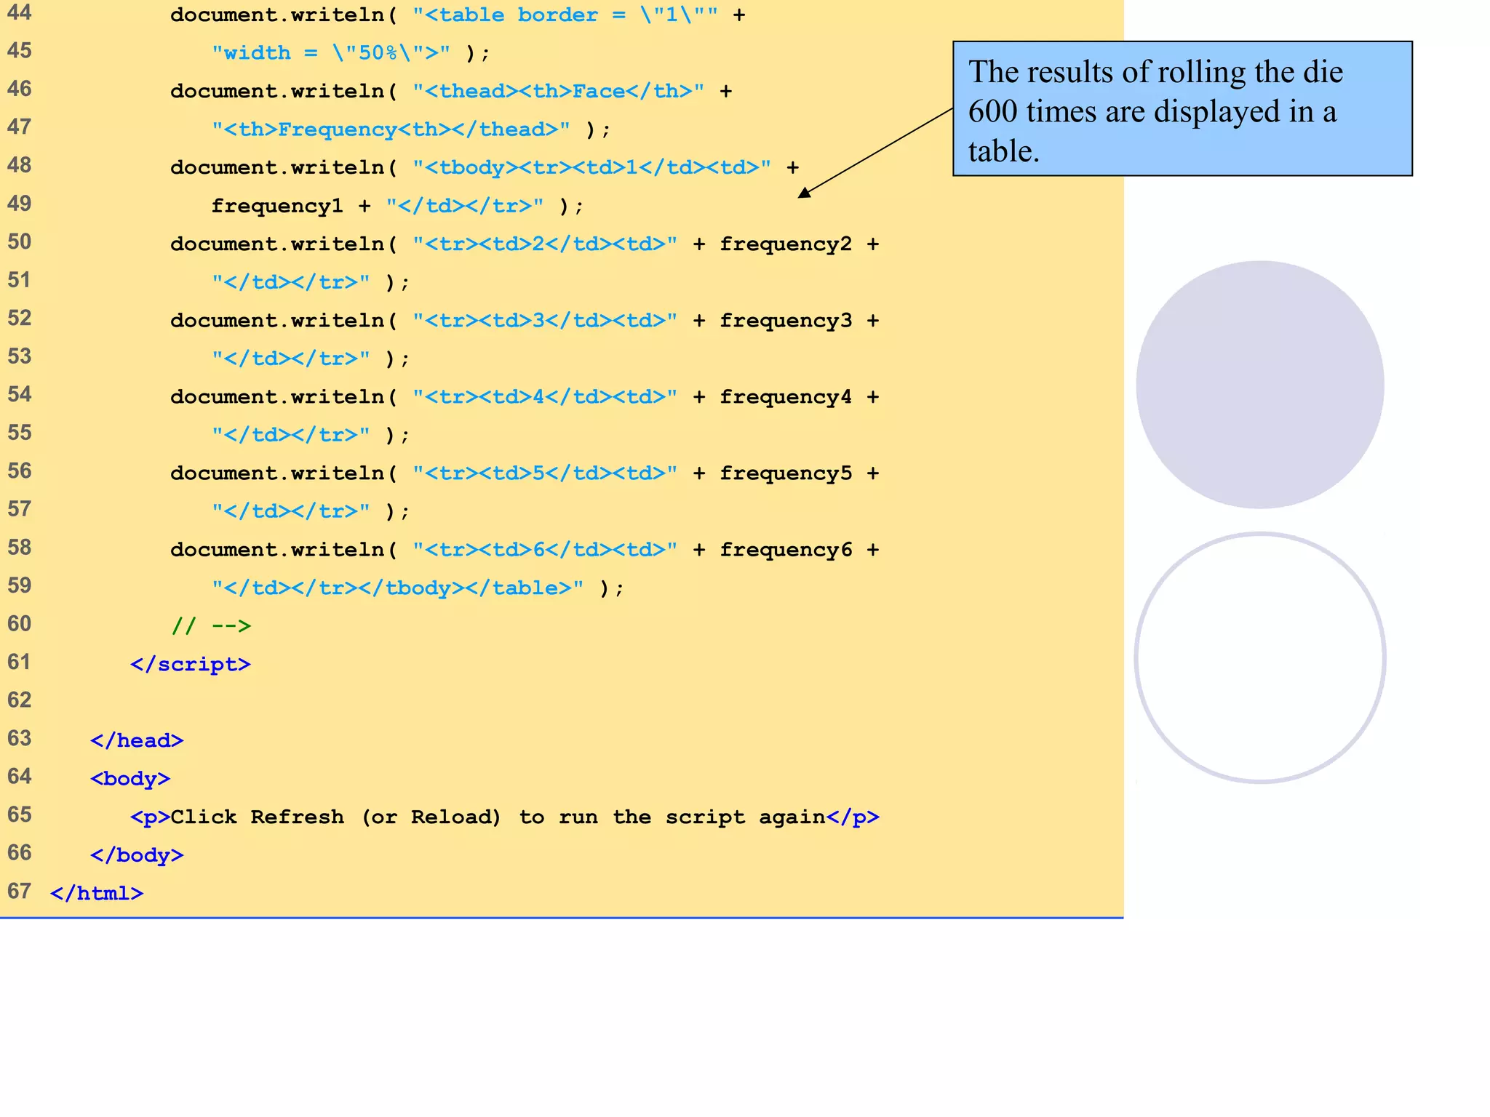Click the closing body tag on line 66
The image size is (1490, 1117).
coord(137,855)
